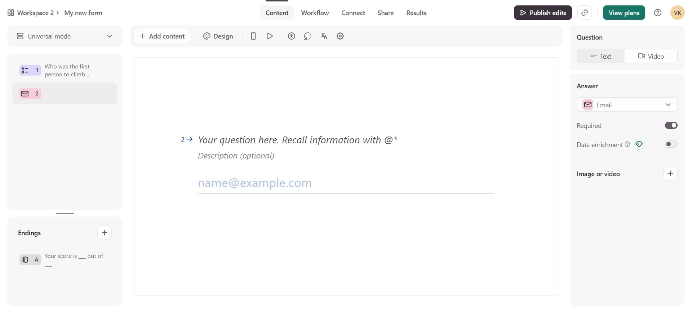This screenshot has height=313, width=692.
Task: Open the translate languages icon
Action: point(324,36)
